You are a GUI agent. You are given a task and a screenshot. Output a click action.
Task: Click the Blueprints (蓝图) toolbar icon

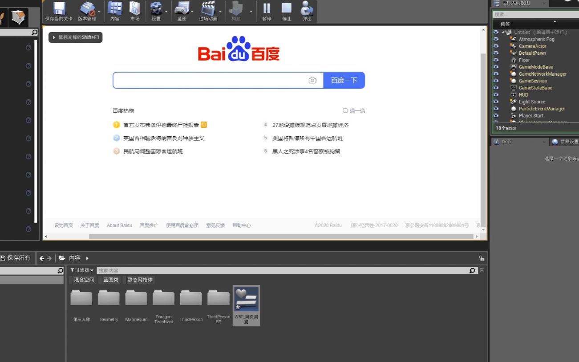[x=182, y=8]
